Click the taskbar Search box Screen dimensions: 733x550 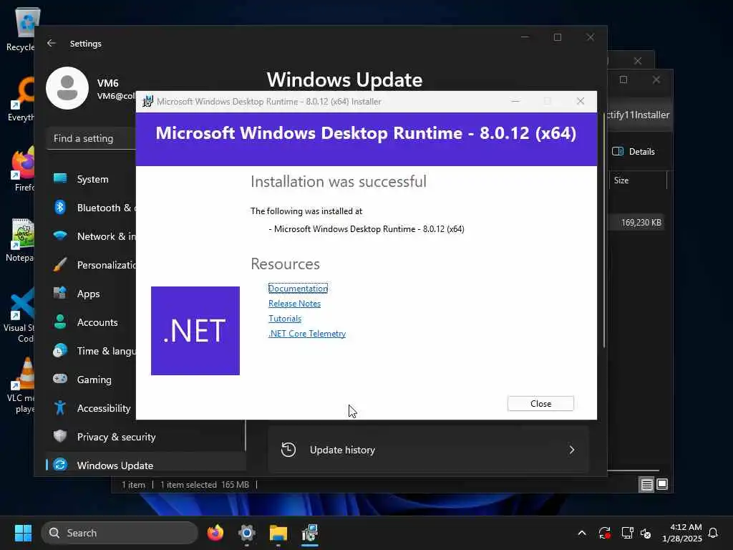click(120, 533)
